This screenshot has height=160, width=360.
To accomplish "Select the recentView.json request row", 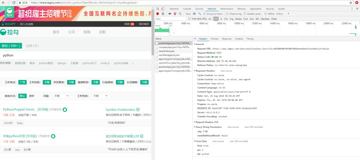I will 174,51.
